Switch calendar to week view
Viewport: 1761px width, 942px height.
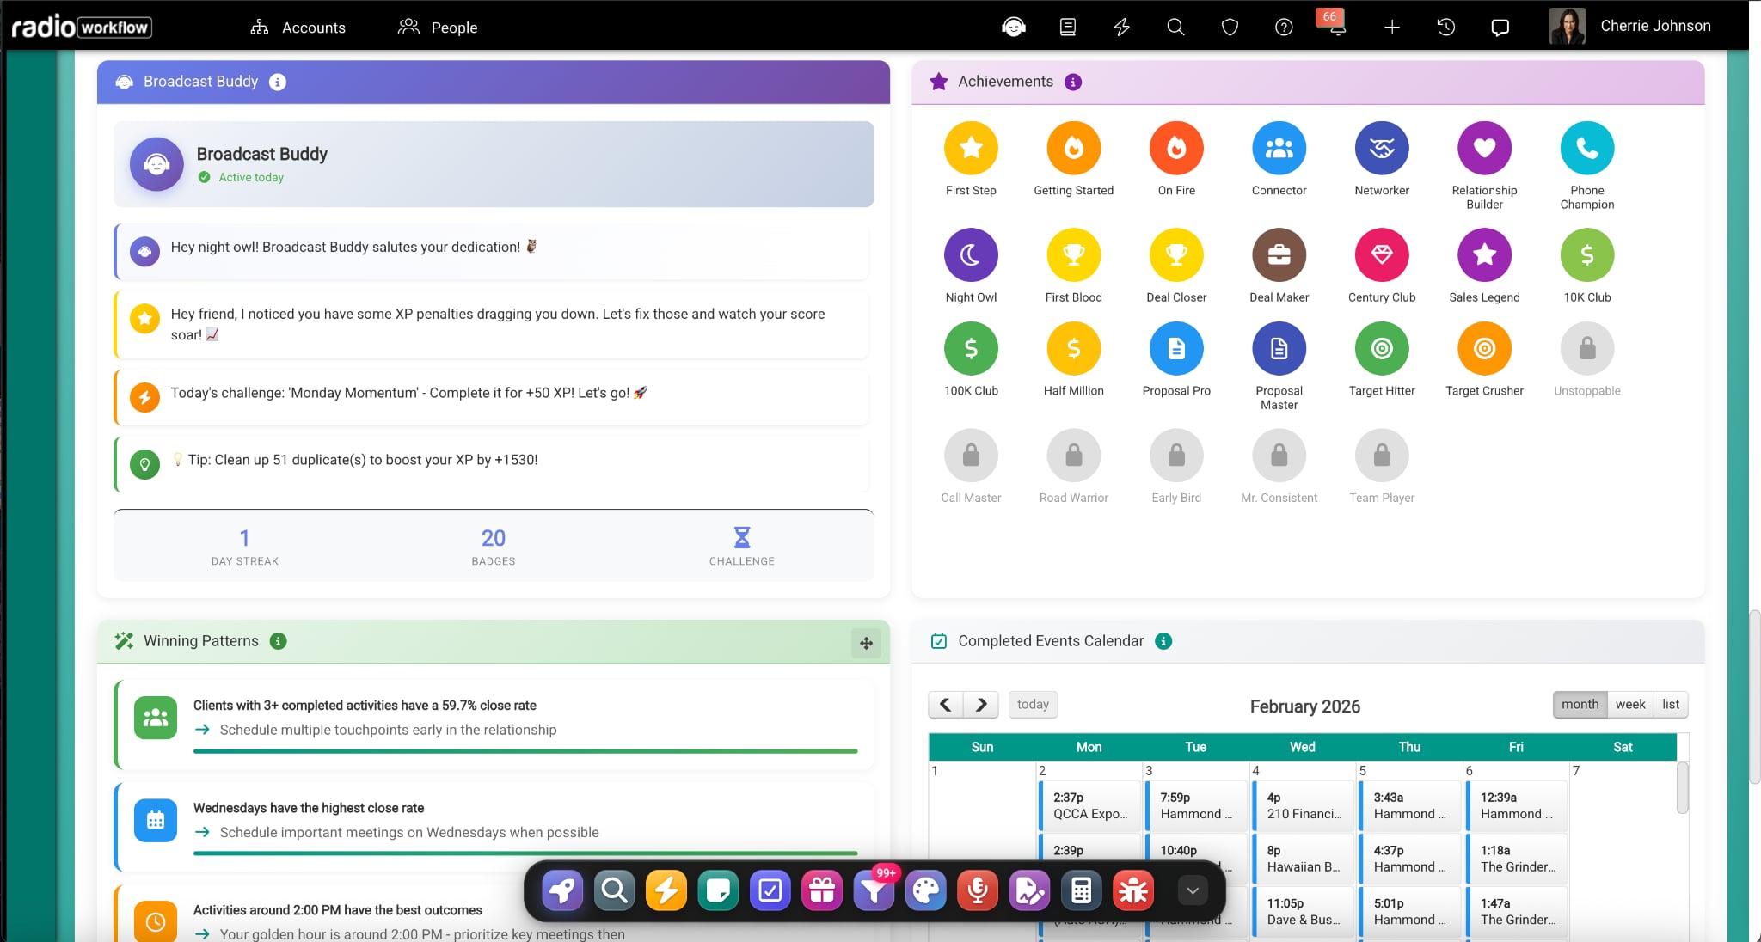point(1629,704)
